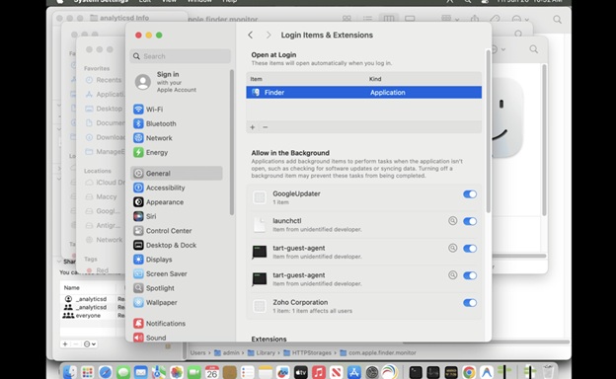Screen dimensions: 616x379
Task: Click the Tags icon in Finder toolbar
Action: (495, 19)
